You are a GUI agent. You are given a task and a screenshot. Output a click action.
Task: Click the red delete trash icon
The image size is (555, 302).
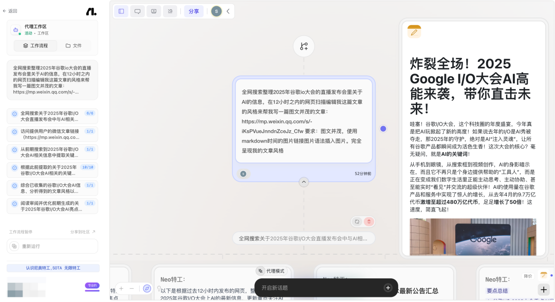pyautogui.click(x=369, y=222)
